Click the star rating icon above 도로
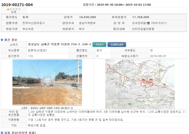Screen dimensions: 189x134 (x=14, y=9)
